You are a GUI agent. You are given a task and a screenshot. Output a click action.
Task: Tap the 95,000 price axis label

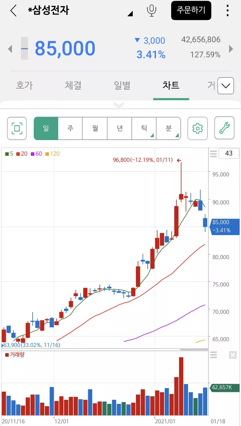221,174
